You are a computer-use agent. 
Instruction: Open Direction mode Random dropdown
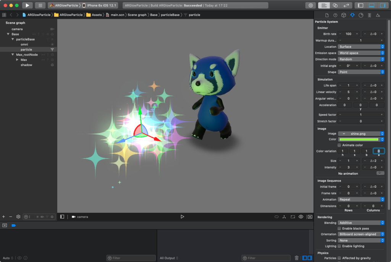[361, 59]
